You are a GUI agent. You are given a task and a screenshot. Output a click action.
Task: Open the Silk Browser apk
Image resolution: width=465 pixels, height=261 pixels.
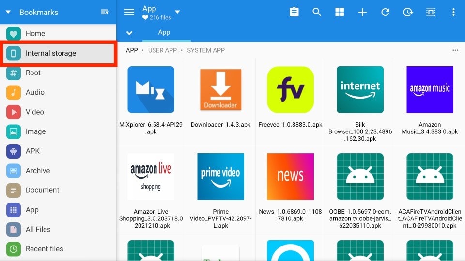pos(360,101)
